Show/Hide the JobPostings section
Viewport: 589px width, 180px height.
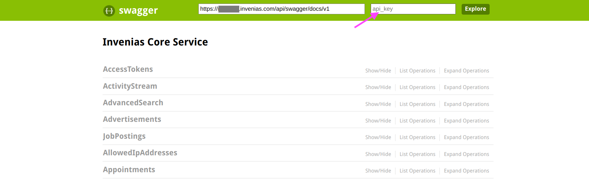pyautogui.click(x=378, y=137)
